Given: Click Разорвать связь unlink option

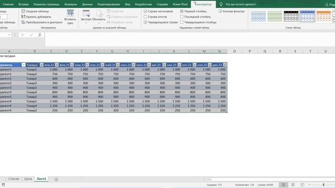Looking at the screenshot, I should coord(120,22).
